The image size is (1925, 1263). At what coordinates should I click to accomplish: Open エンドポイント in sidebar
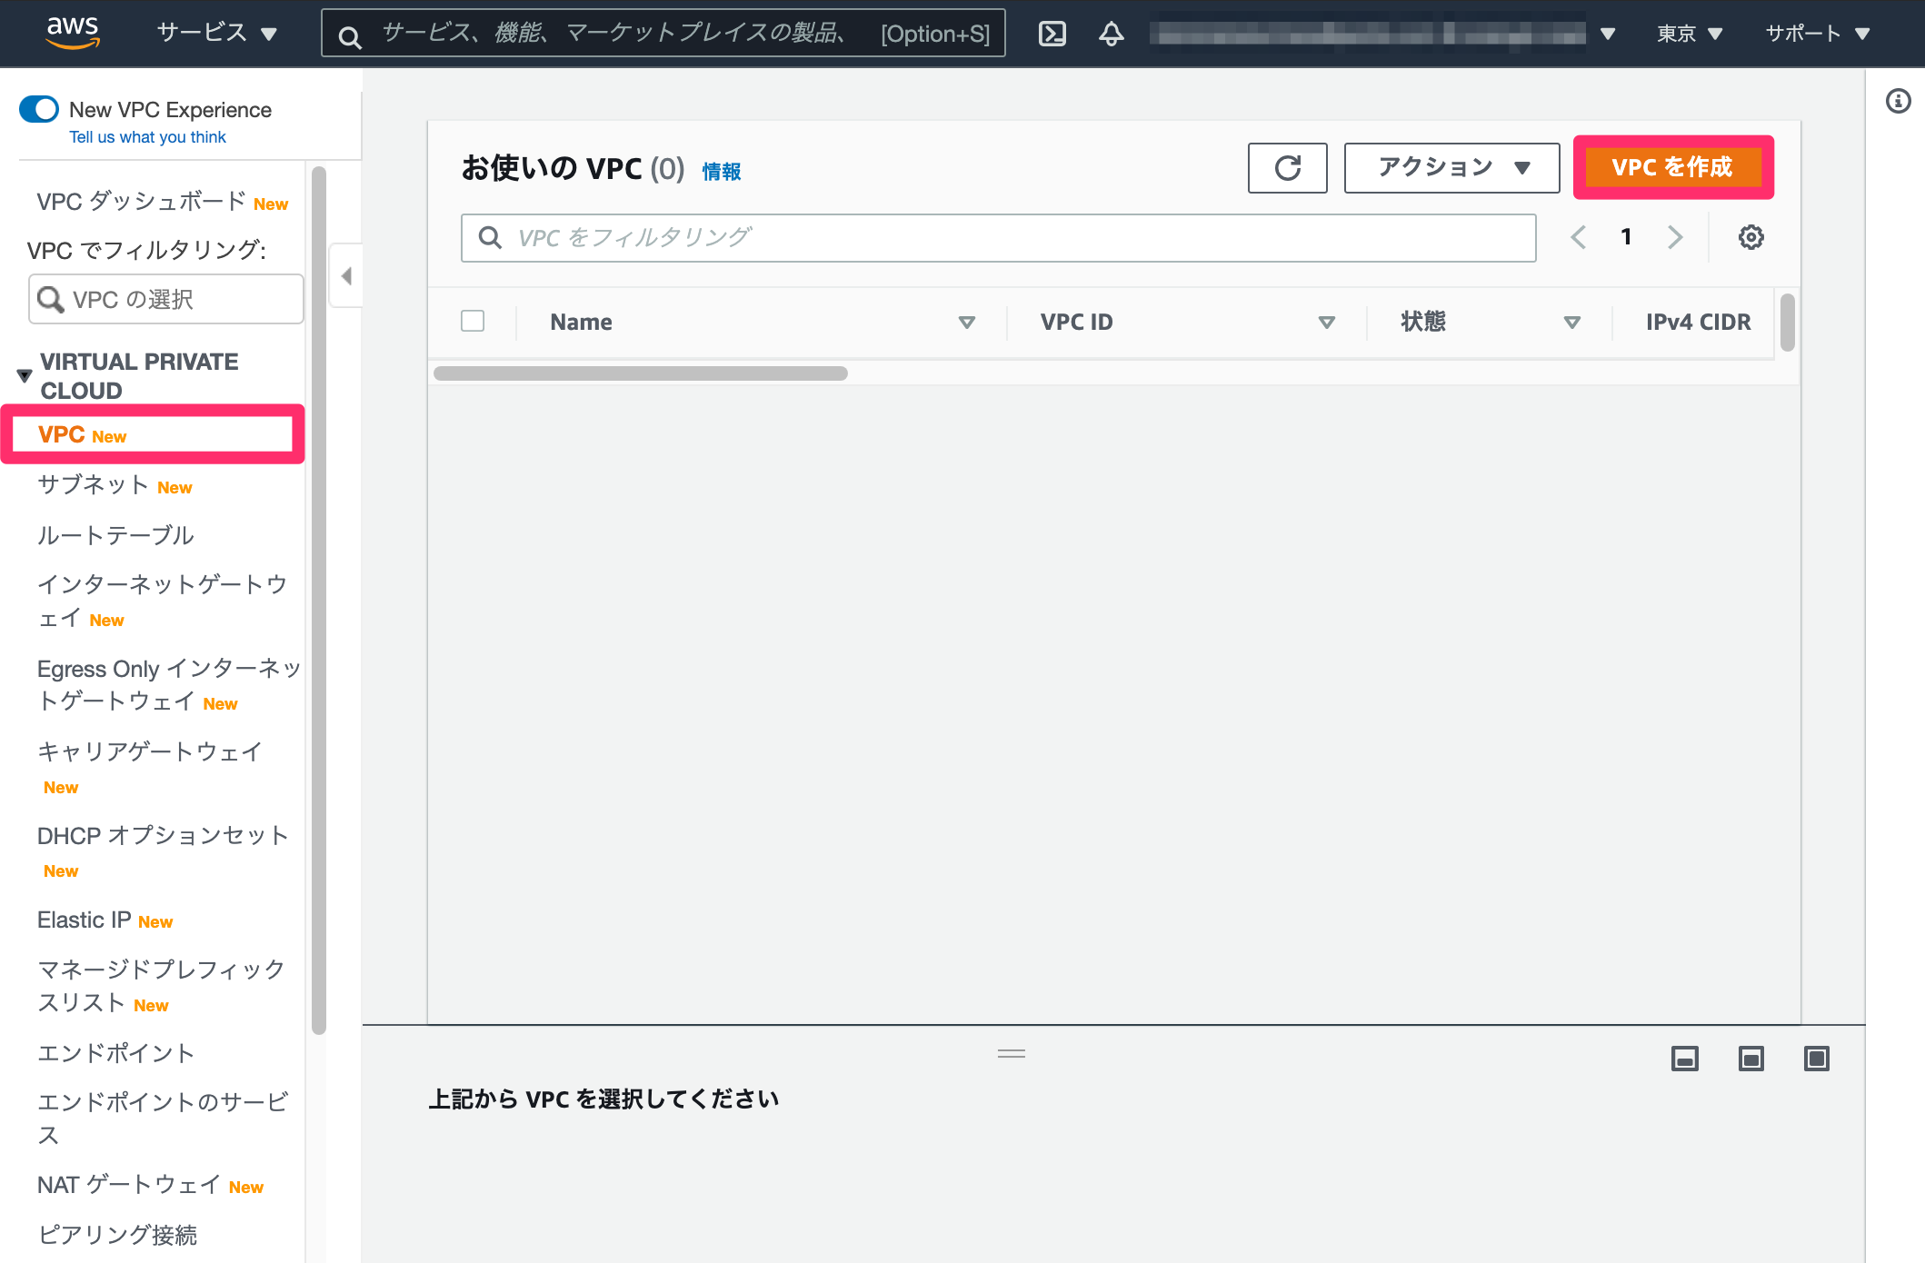pyautogui.click(x=115, y=1053)
